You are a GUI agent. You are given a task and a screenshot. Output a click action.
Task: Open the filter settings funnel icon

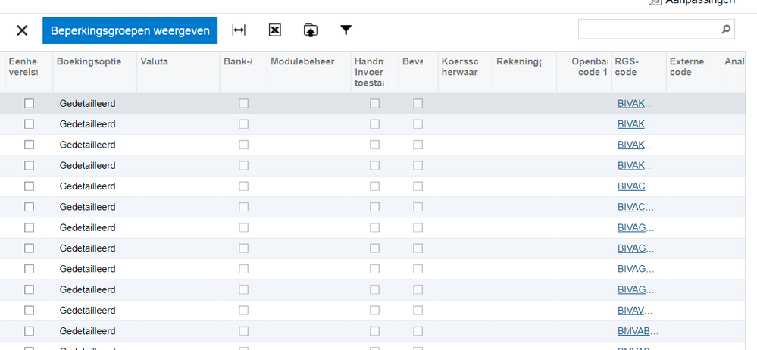click(346, 30)
